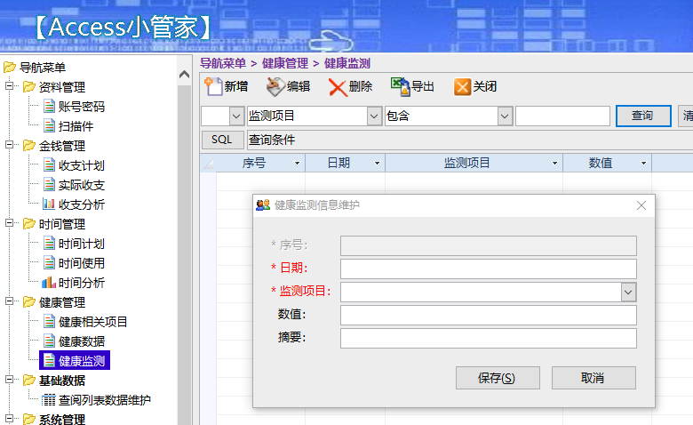Click the folder icon of 基础数据
Image resolution: width=693 pixels, height=425 pixels.
pyautogui.click(x=29, y=381)
